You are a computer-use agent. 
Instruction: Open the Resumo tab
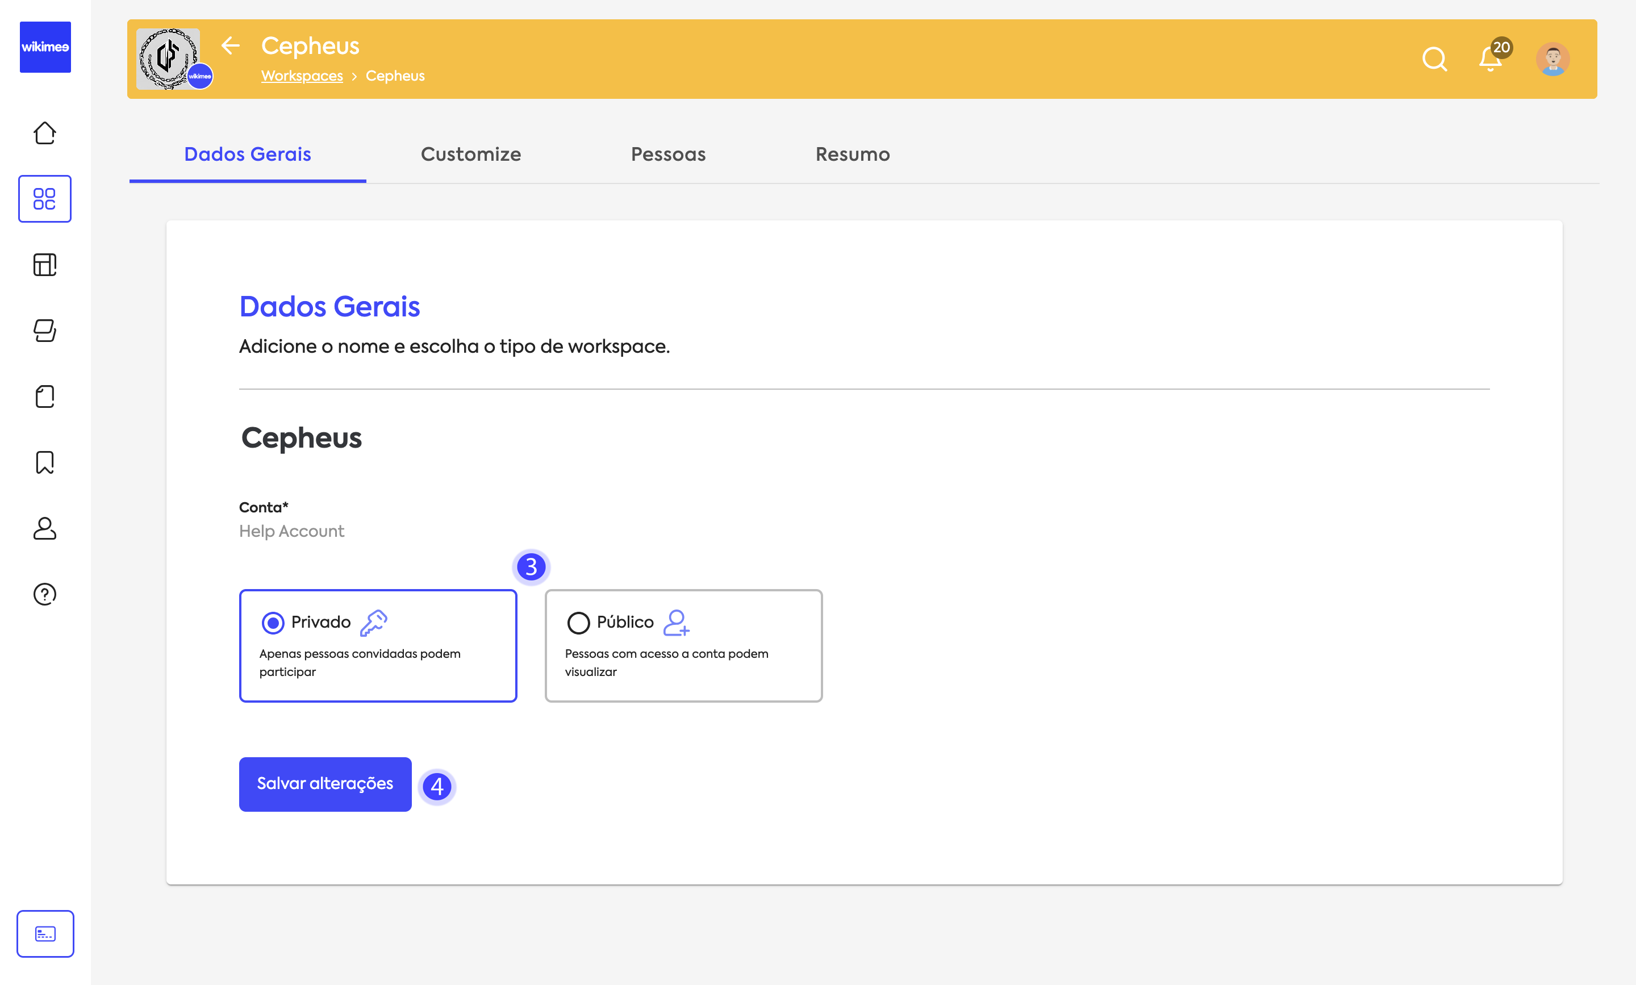(x=852, y=154)
